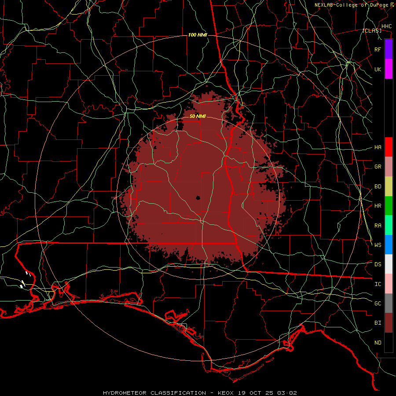Click the IC pink legend swatch
Viewport: 396px width, 396px height.
[x=389, y=284]
